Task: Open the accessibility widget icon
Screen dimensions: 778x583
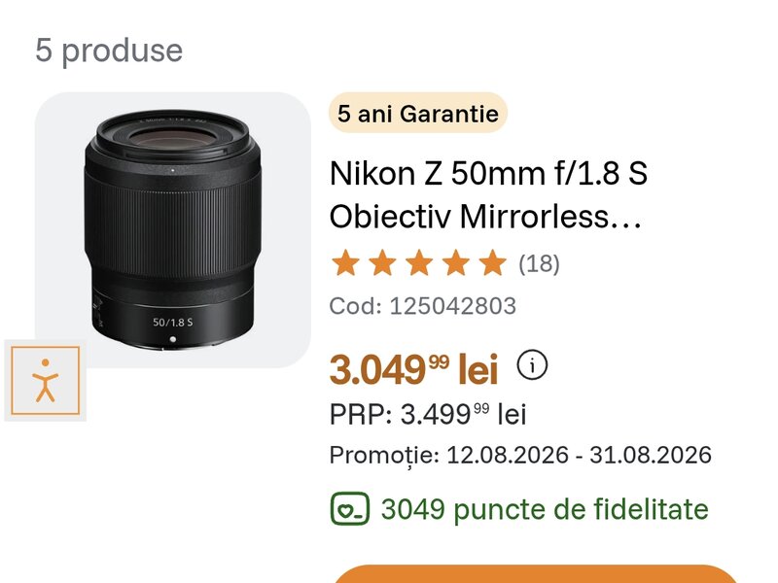Action: tap(45, 380)
